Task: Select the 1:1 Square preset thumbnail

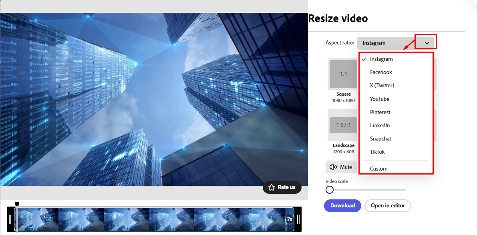Action: tap(344, 74)
